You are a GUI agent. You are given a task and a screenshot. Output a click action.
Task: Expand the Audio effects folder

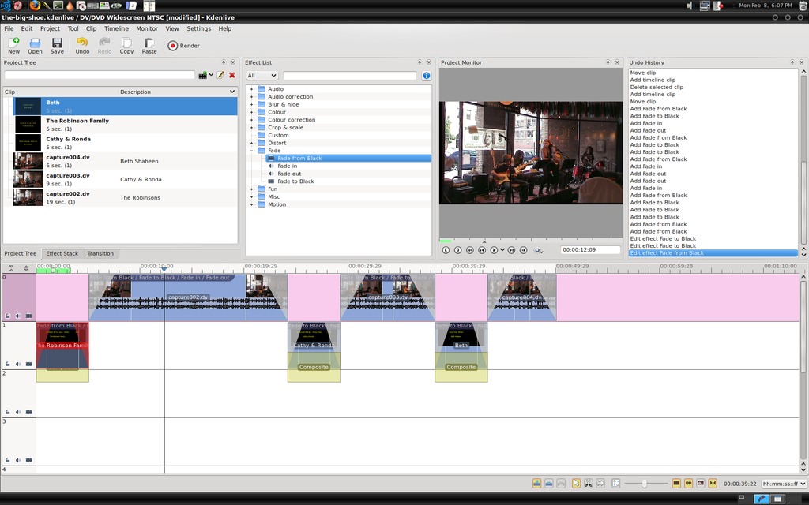[252, 89]
